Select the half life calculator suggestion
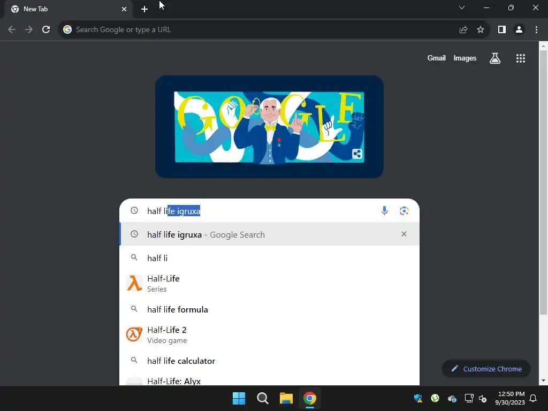This screenshot has width=548, height=411. (269, 361)
